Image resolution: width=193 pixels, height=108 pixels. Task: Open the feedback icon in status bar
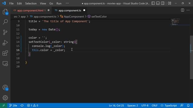click(x=182, y=105)
